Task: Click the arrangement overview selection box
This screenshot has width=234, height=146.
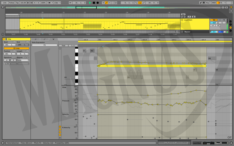Action: point(86,7)
